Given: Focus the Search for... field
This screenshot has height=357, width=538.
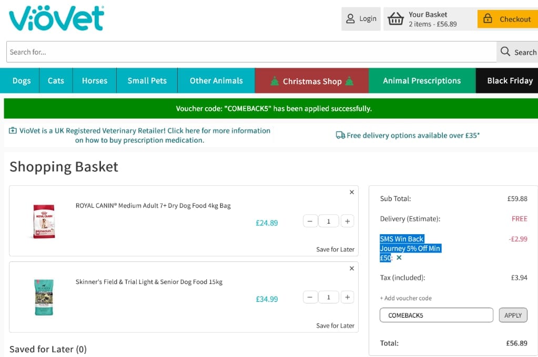Looking at the screenshot, I should [x=251, y=52].
